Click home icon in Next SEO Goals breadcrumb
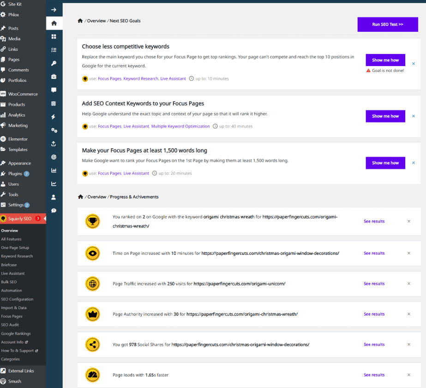Screen dimensions: 426x388 [80, 21]
